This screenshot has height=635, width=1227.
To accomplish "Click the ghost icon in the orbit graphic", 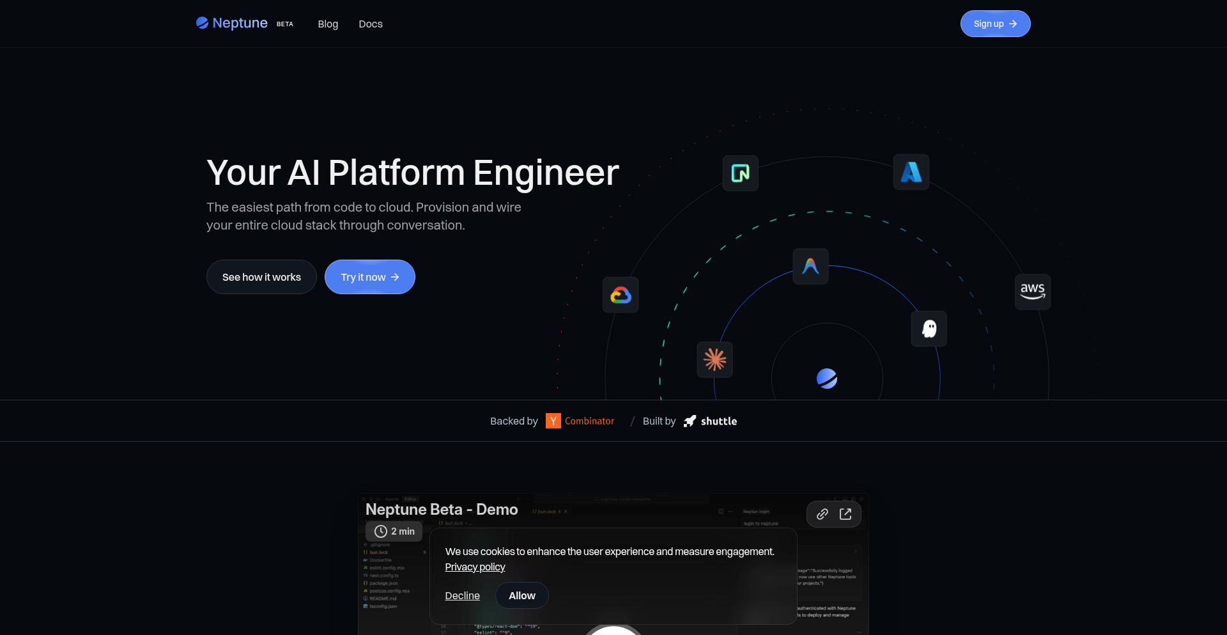I will point(929,329).
